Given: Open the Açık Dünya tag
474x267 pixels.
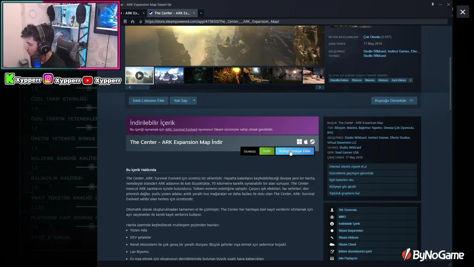Looking at the screenshot, I should [x=399, y=80].
